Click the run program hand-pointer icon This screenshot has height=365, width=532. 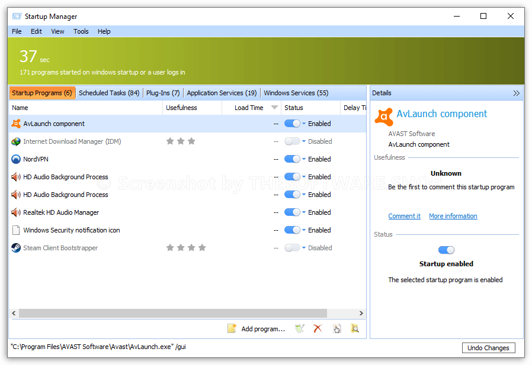[336, 328]
